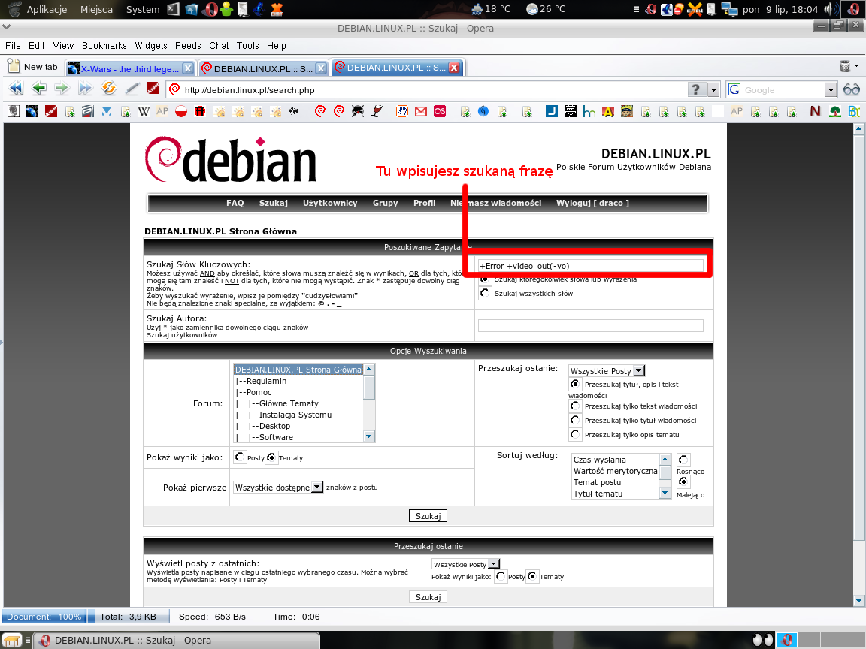
Task: Click the glasses view icon by search box
Action: [852, 89]
